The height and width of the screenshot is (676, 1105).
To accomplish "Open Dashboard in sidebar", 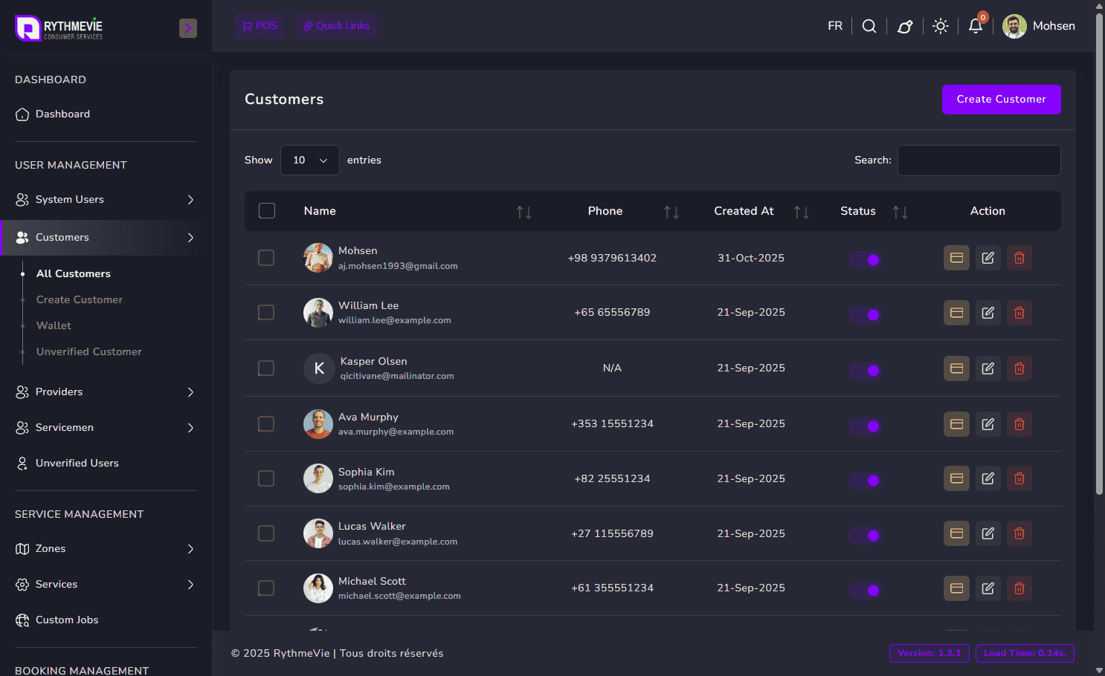I will [x=62, y=114].
